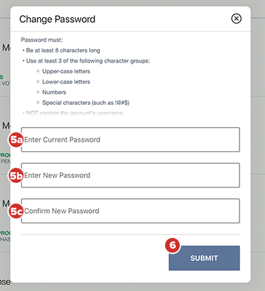
Task: Focus the Confirm New Password field
Action: (130, 211)
